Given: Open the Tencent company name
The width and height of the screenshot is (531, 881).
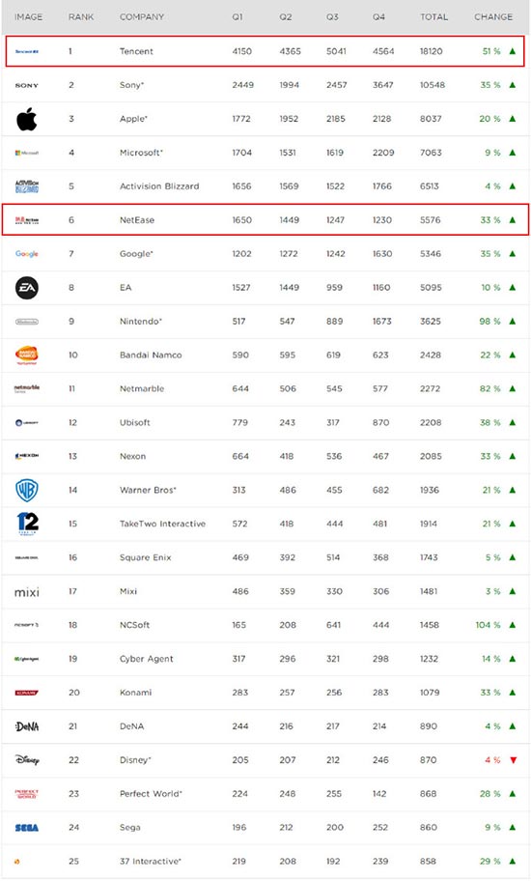Looking at the screenshot, I should click(136, 51).
